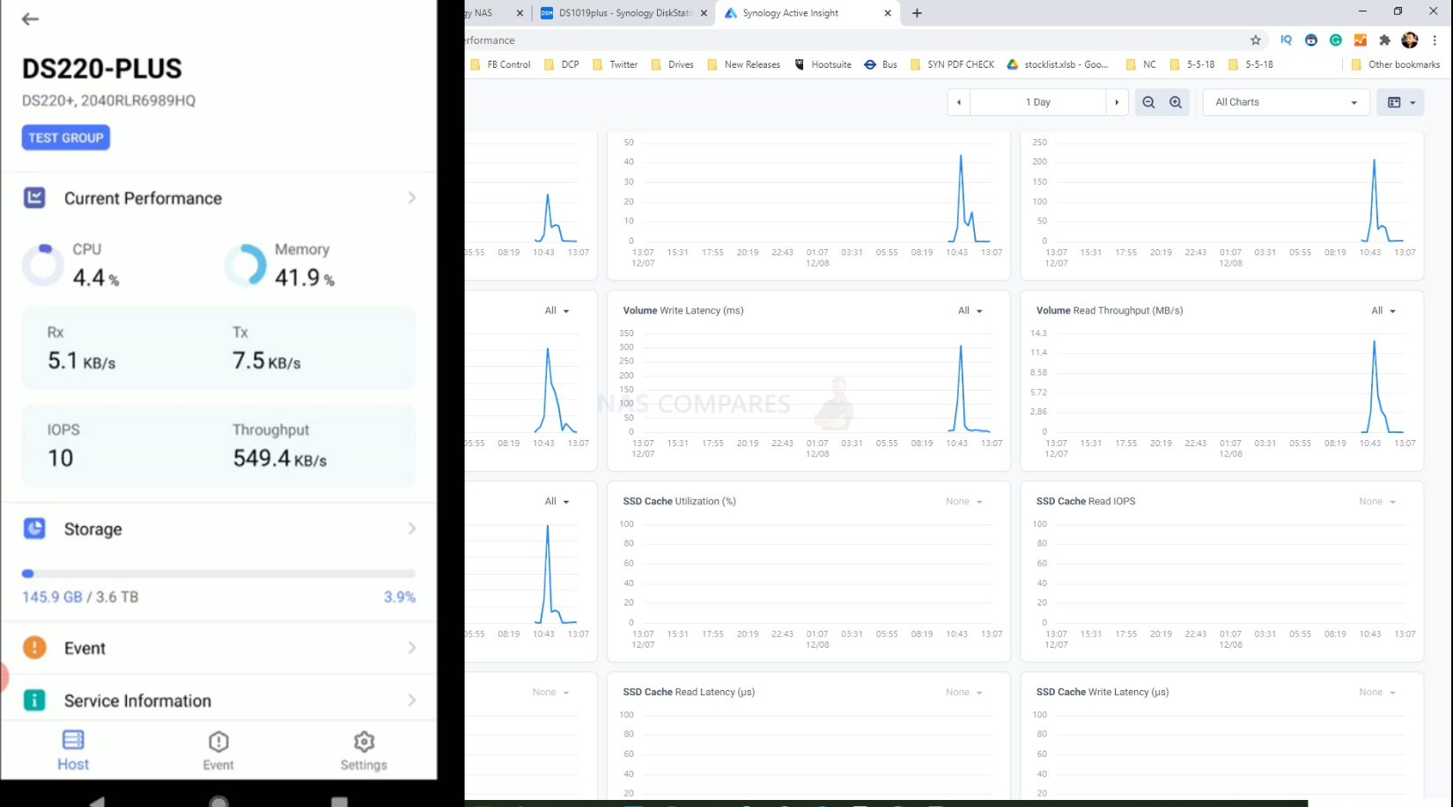The width and height of the screenshot is (1453, 807).
Task: Open the Extensions puzzle-piece menu
Action: 1385,40
